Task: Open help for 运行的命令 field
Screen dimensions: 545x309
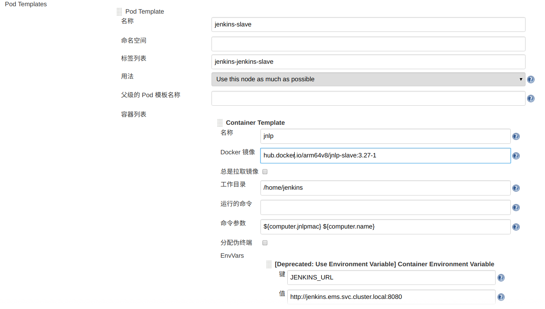Action: tap(516, 207)
